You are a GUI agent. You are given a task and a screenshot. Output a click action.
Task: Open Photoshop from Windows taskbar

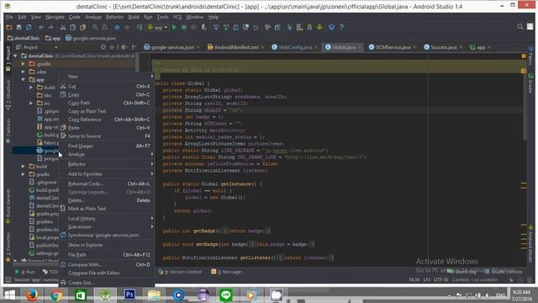tap(129, 295)
